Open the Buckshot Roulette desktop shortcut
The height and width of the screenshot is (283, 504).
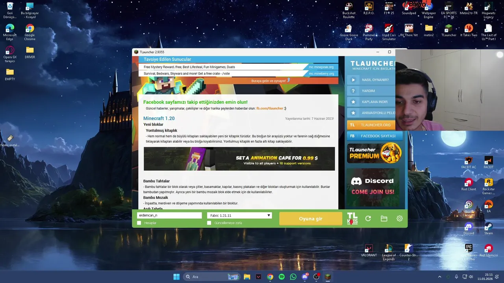click(348, 10)
